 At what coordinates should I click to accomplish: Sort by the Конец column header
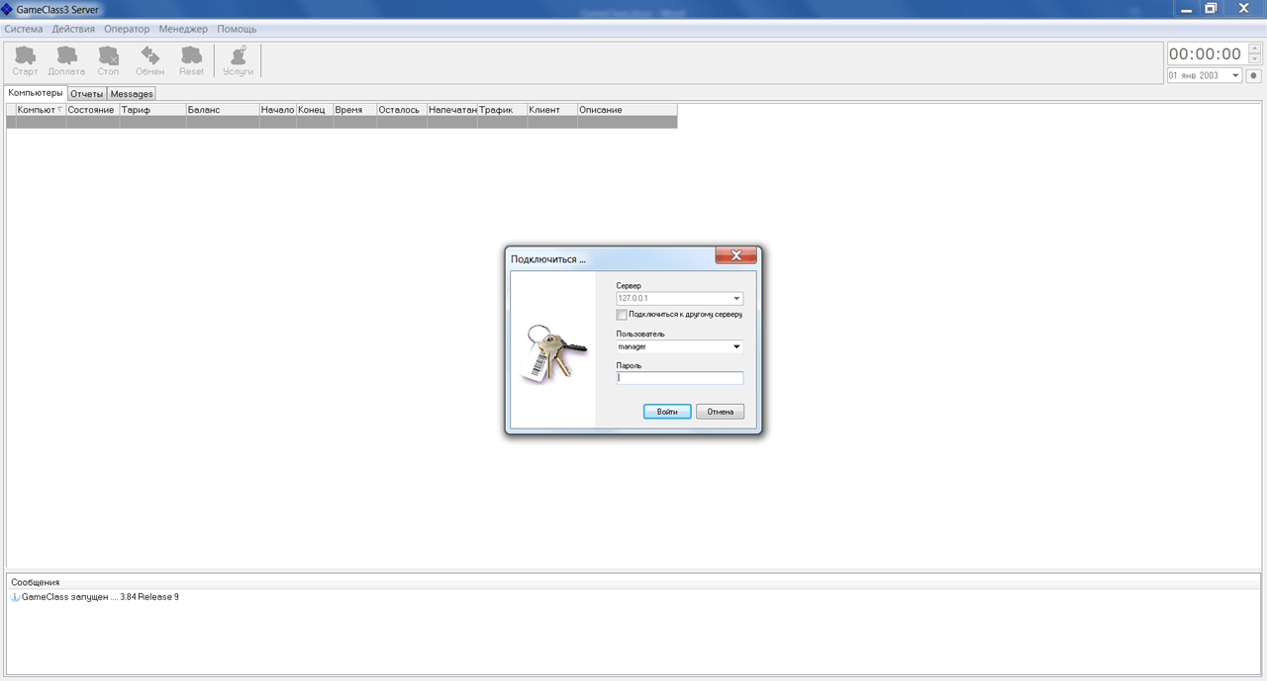tap(315, 110)
